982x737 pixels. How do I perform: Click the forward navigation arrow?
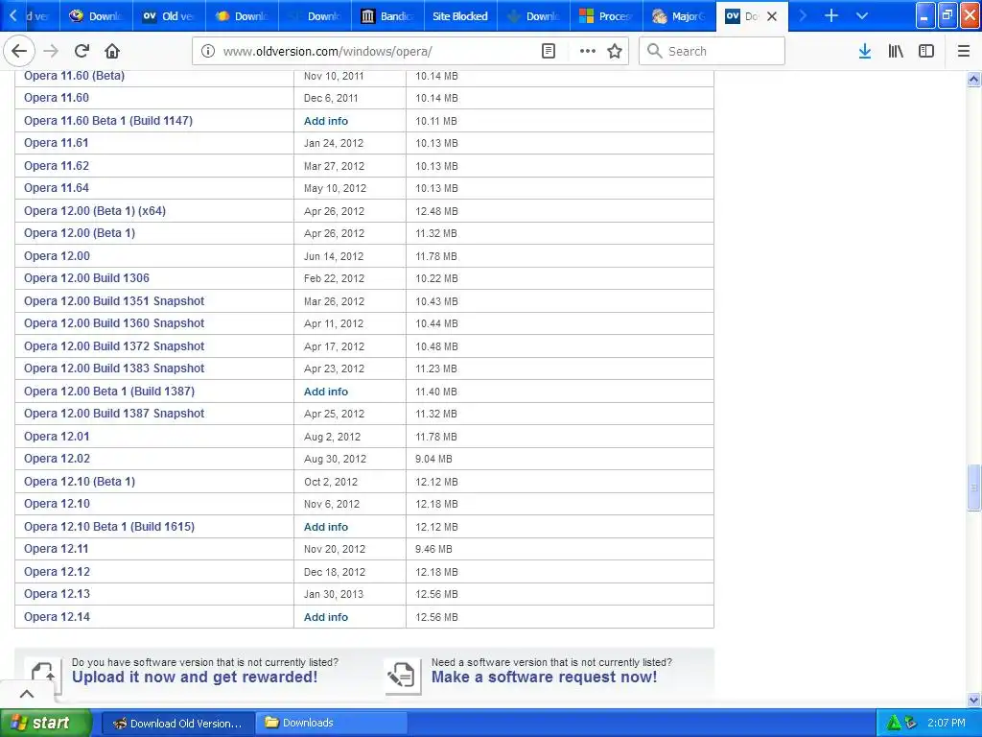pyautogui.click(x=52, y=52)
